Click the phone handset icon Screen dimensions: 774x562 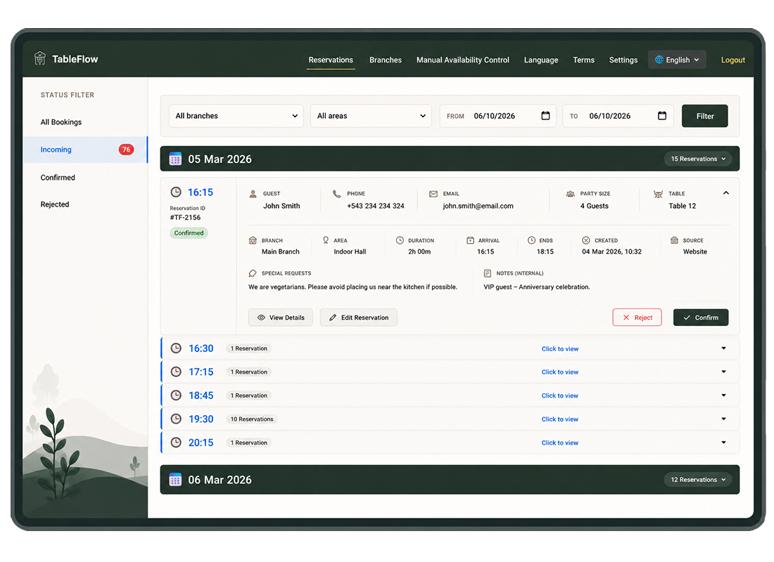336,194
